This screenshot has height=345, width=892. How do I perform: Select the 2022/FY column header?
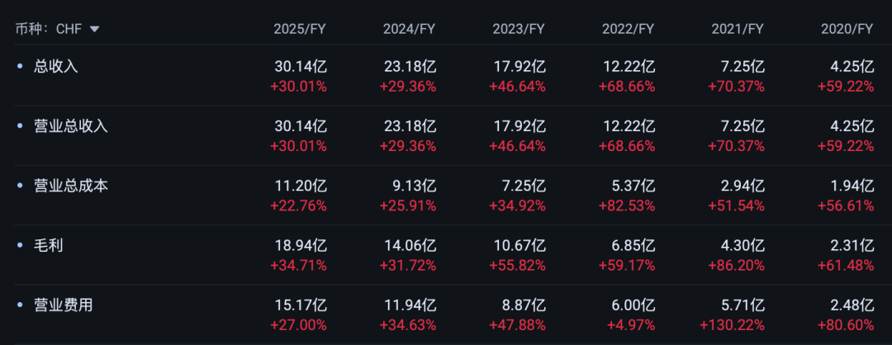click(628, 29)
